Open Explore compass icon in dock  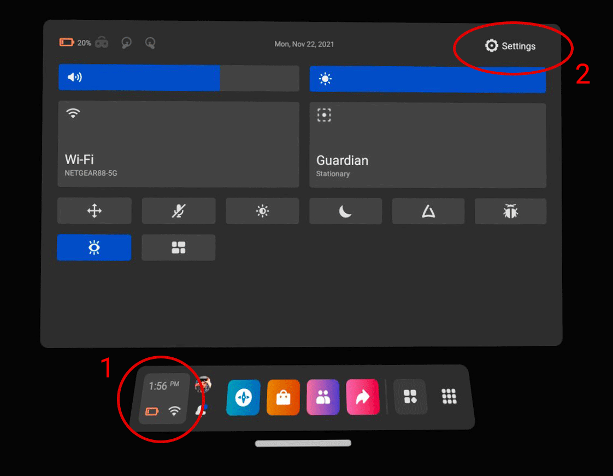[x=243, y=397]
